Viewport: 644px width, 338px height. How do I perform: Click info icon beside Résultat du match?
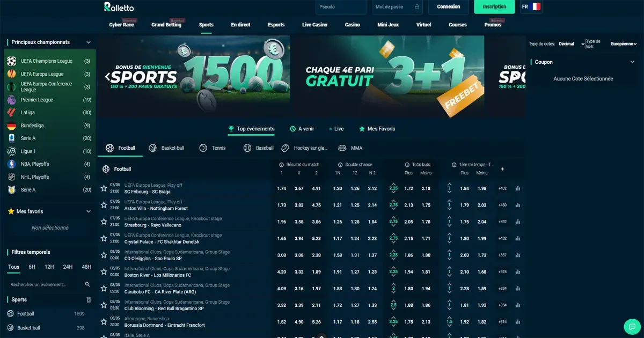click(x=282, y=165)
